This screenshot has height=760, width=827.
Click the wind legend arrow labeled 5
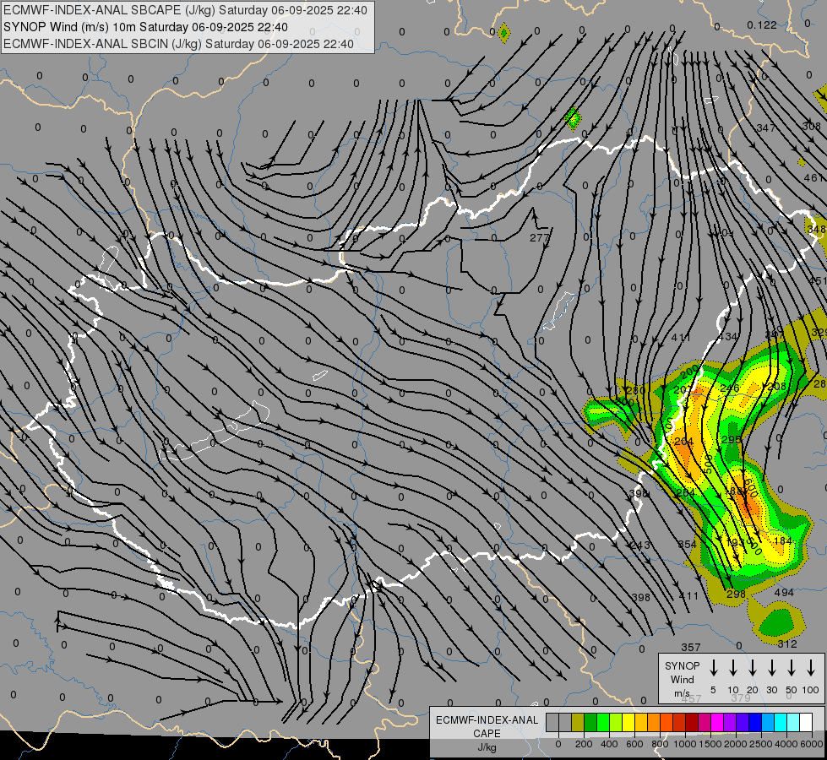(713, 668)
